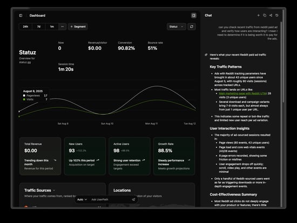
Task: Click the Session time value 1m 20s
Action: click(x=66, y=69)
